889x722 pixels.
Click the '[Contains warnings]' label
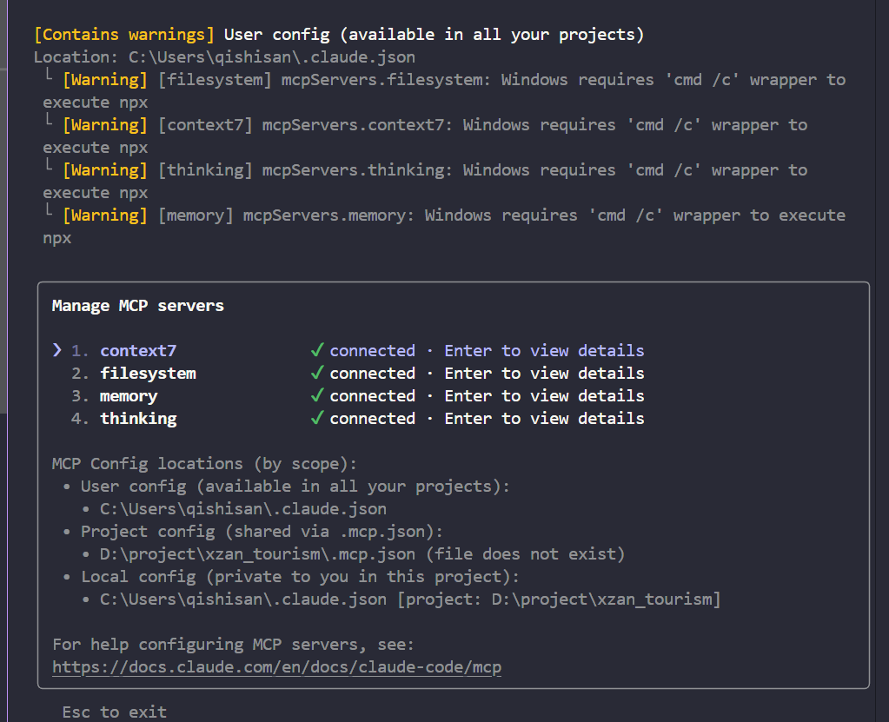point(124,35)
